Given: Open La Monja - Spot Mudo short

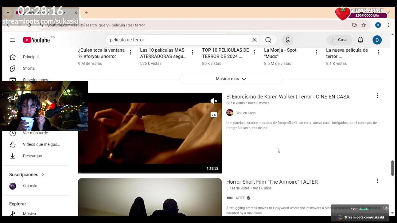Looking at the screenshot, I should tap(280, 53).
